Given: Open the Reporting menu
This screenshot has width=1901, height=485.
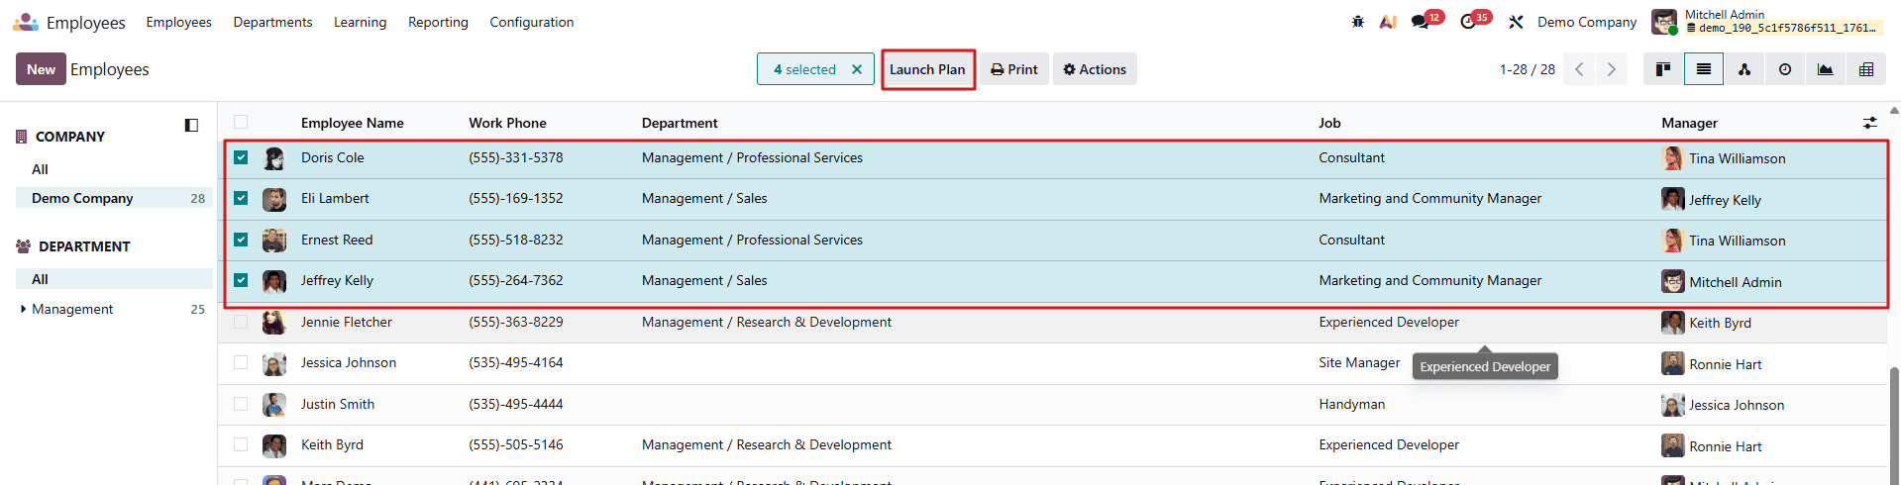Looking at the screenshot, I should (x=438, y=22).
